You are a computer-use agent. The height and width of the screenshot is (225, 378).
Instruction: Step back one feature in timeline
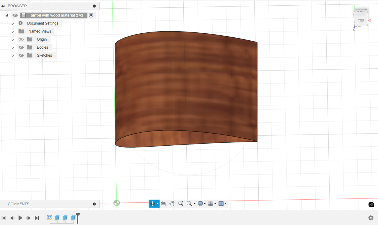(x=12, y=218)
